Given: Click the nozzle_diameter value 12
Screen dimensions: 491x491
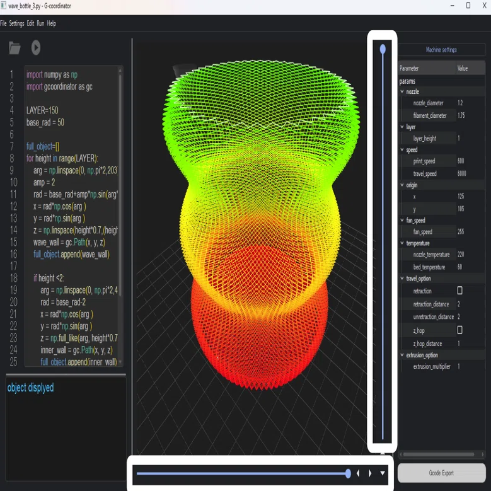Looking at the screenshot, I should click(460, 103).
